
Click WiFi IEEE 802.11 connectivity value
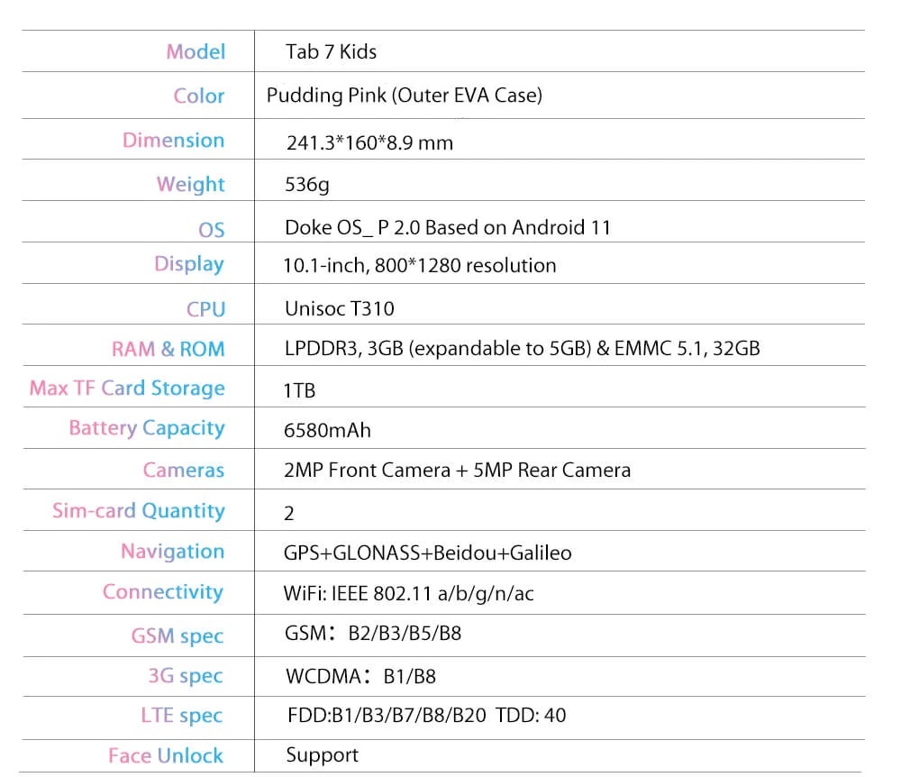click(408, 593)
